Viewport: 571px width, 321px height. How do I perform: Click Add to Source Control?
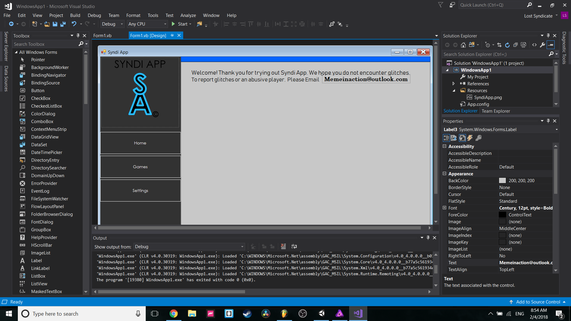click(538, 302)
